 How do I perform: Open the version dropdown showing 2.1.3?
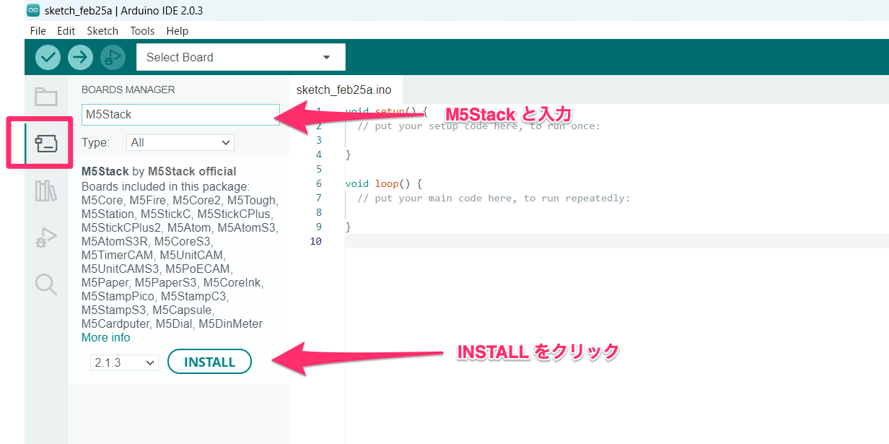point(123,362)
